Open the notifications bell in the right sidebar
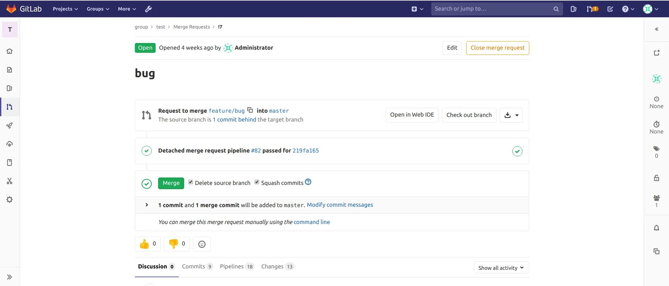The image size is (669, 286). click(x=656, y=228)
